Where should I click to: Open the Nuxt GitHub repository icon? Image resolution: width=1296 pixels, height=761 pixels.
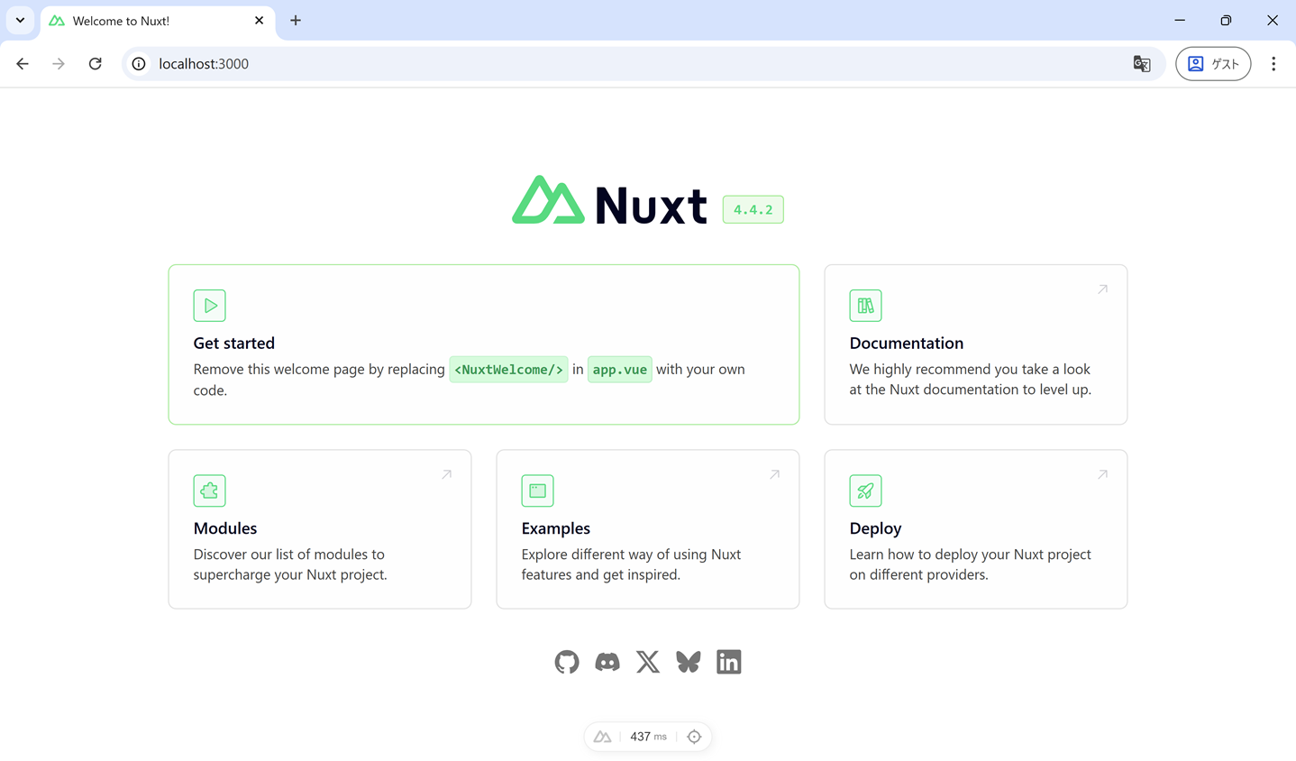pos(566,661)
